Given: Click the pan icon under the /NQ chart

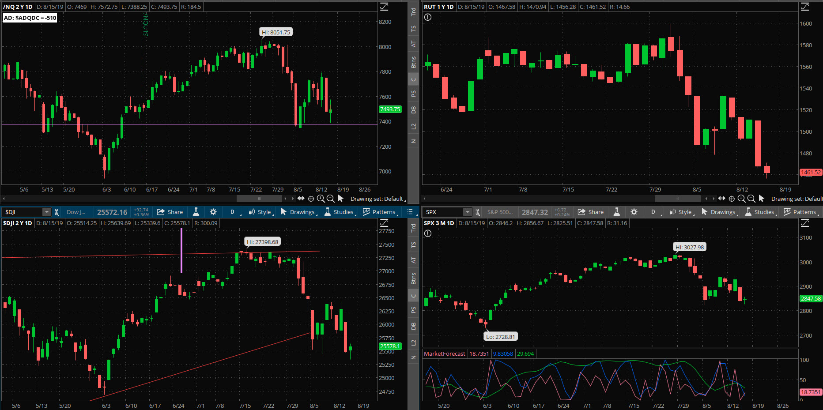Looking at the screenshot, I should click(301, 199).
